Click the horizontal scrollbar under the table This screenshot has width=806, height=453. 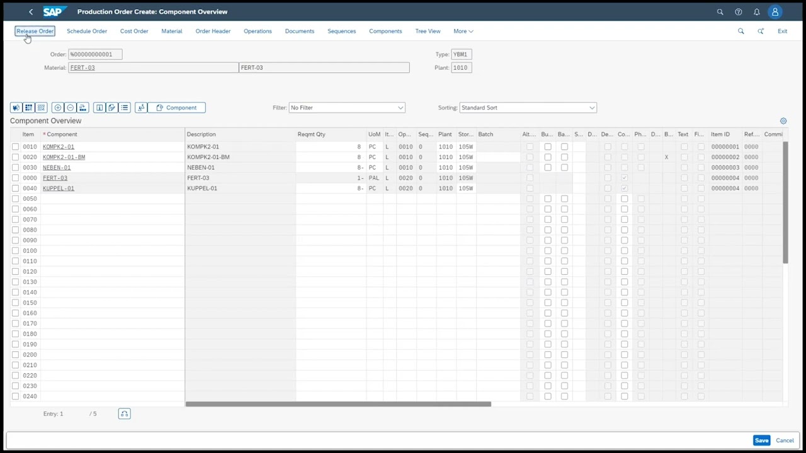338,404
